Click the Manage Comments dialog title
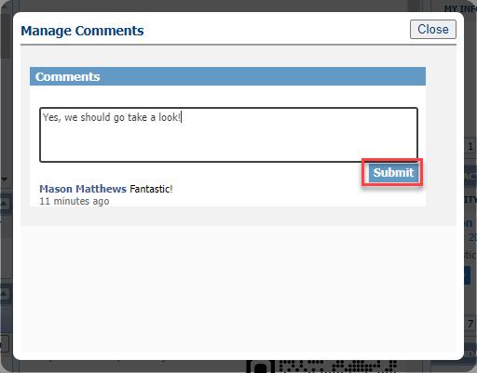477x373 pixels. pos(82,31)
